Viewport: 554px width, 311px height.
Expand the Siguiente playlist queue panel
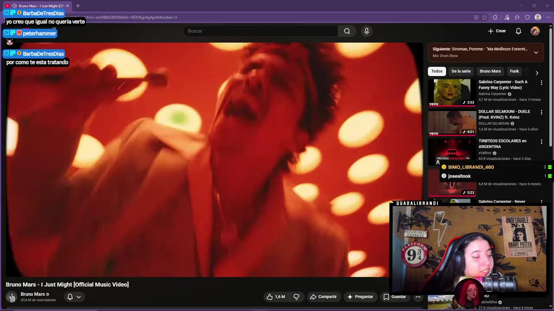(x=536, y=52)
